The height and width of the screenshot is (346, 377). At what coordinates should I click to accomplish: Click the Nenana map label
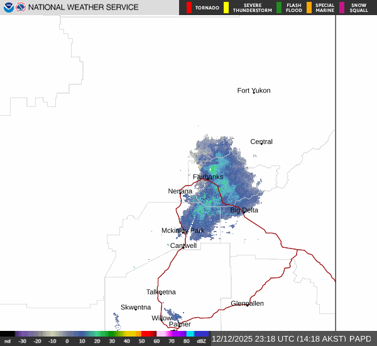pos(180,191)
